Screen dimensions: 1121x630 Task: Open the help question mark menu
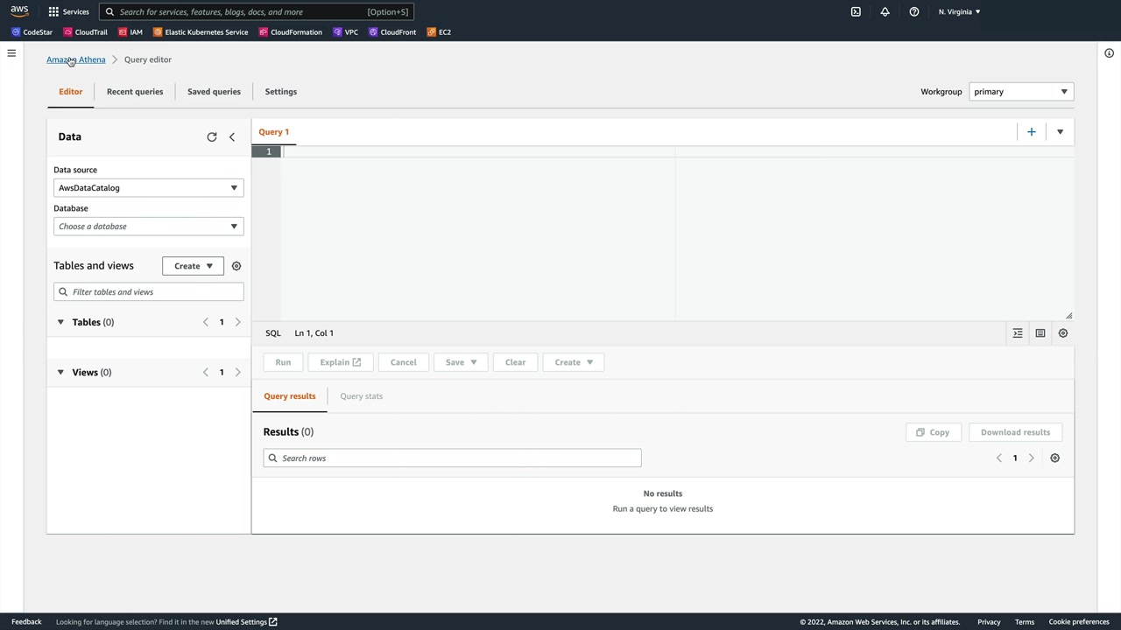pyautogui.click(x=913, y=11)
